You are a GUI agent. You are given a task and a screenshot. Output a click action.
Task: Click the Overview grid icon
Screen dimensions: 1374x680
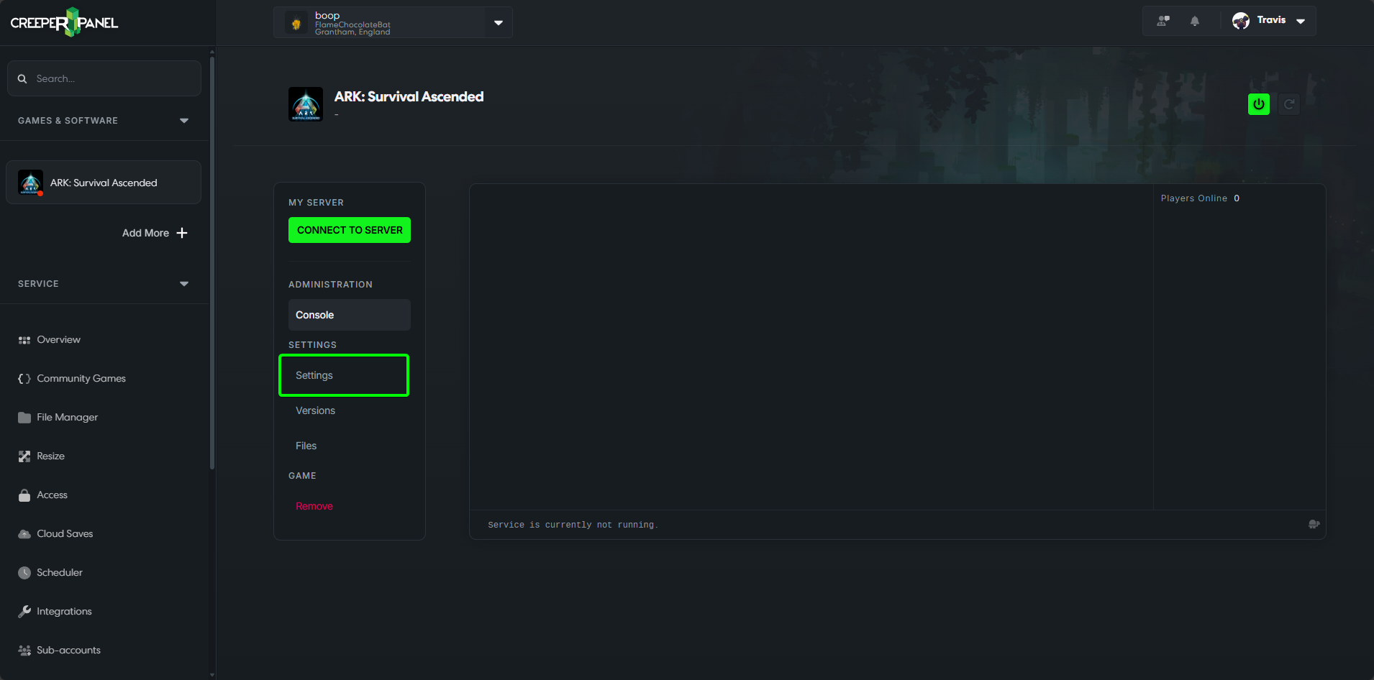coord(24,340)
